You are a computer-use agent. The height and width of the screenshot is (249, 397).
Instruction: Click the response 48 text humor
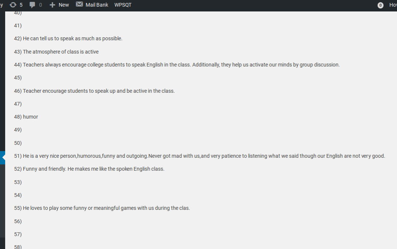click(x=30, y=117)
